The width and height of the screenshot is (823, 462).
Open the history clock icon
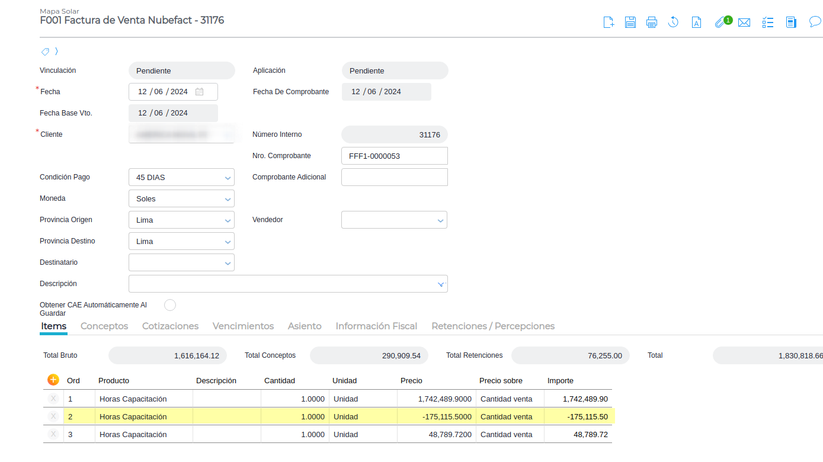click(x=673, y=23)
